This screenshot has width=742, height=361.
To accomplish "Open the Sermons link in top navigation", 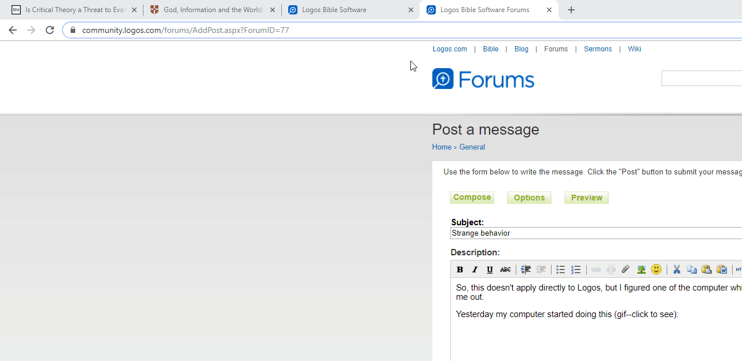I will pos(598,49).
